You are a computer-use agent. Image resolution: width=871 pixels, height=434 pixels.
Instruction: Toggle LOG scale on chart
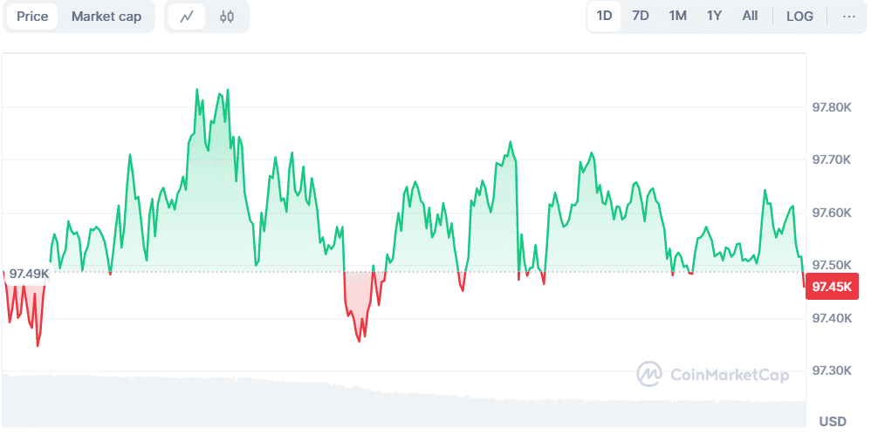[x=799, y=17]
